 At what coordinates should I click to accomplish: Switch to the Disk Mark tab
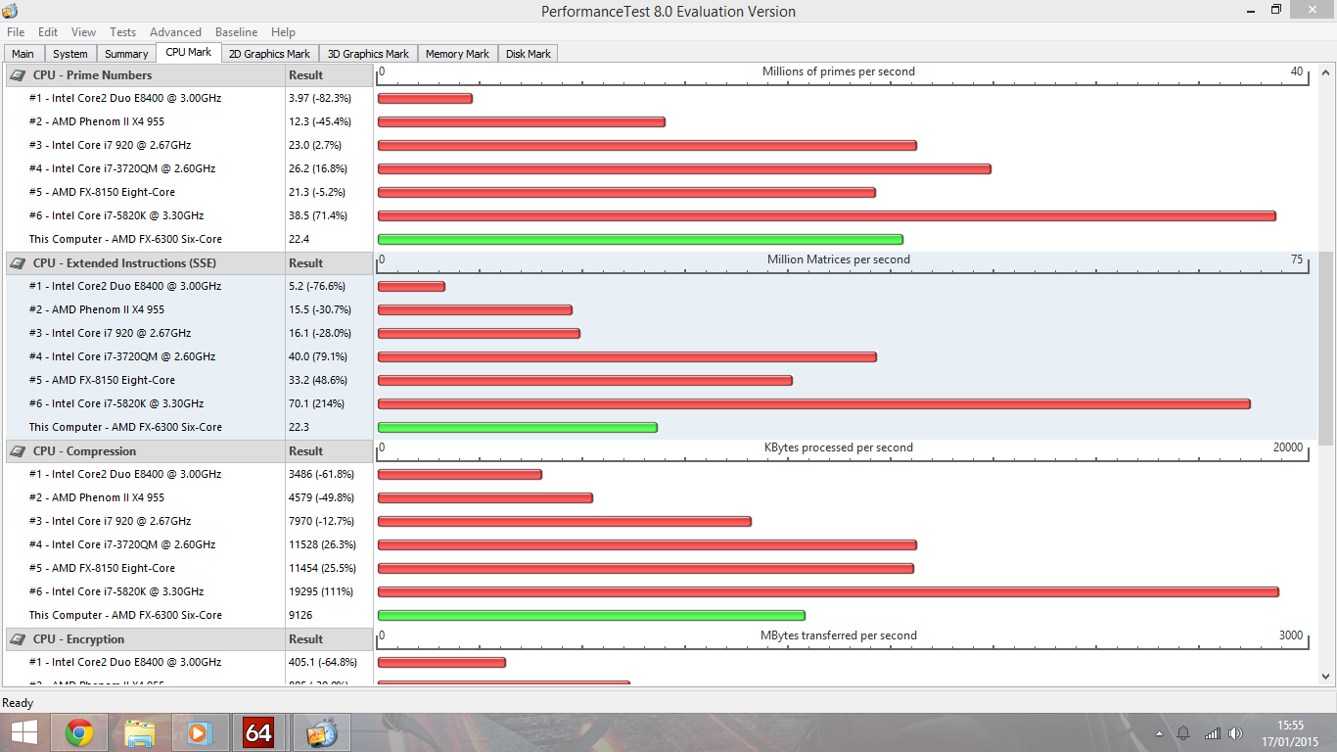click(x=529, y=54)
